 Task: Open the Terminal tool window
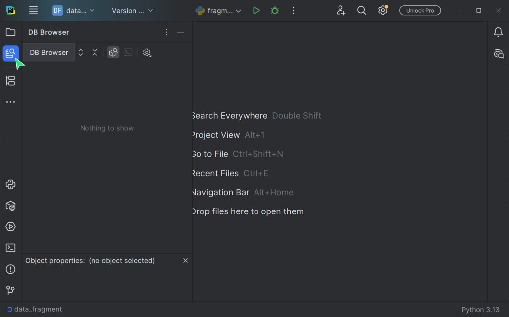coord(10,248)
